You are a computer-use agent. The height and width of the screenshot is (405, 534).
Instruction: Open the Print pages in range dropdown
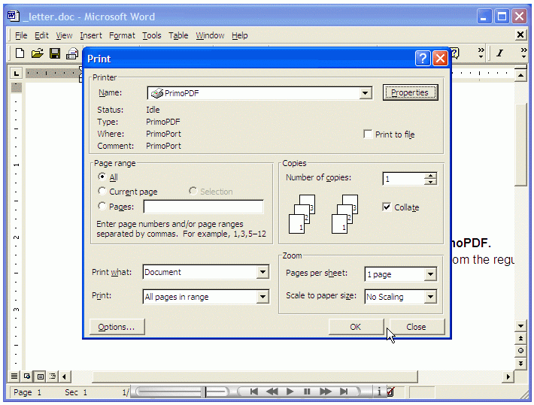pos(262,297)
